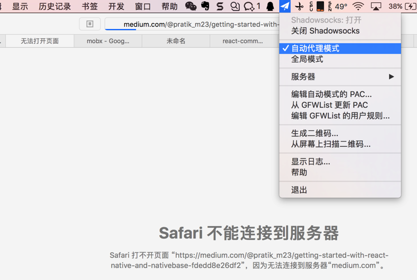The width and height of the screenshot is (417, 280).
Task: Open 显示日志... in Shadowsocks menu
Action: pos(340,162)
